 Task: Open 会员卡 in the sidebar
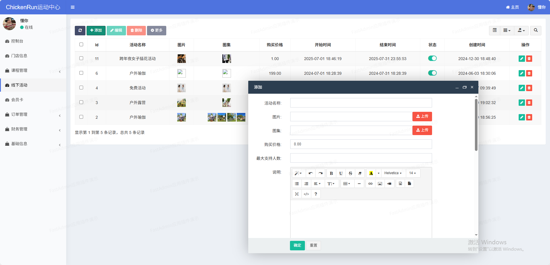(x=17, y=100)
